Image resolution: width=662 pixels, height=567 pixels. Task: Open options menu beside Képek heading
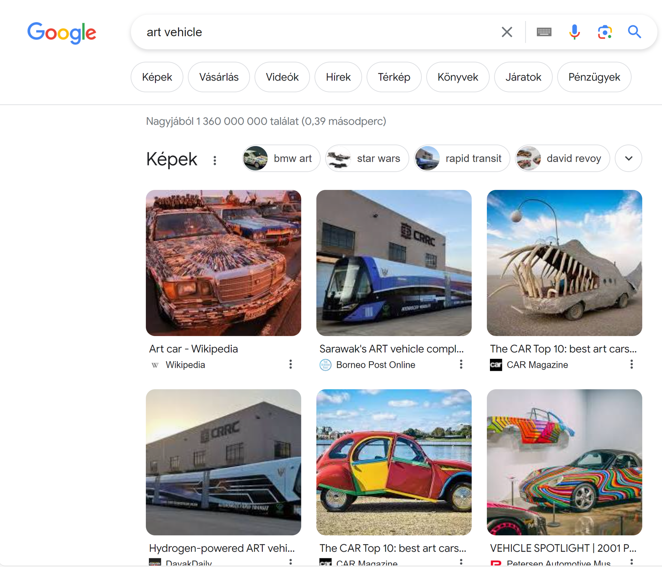pos(215,160)
